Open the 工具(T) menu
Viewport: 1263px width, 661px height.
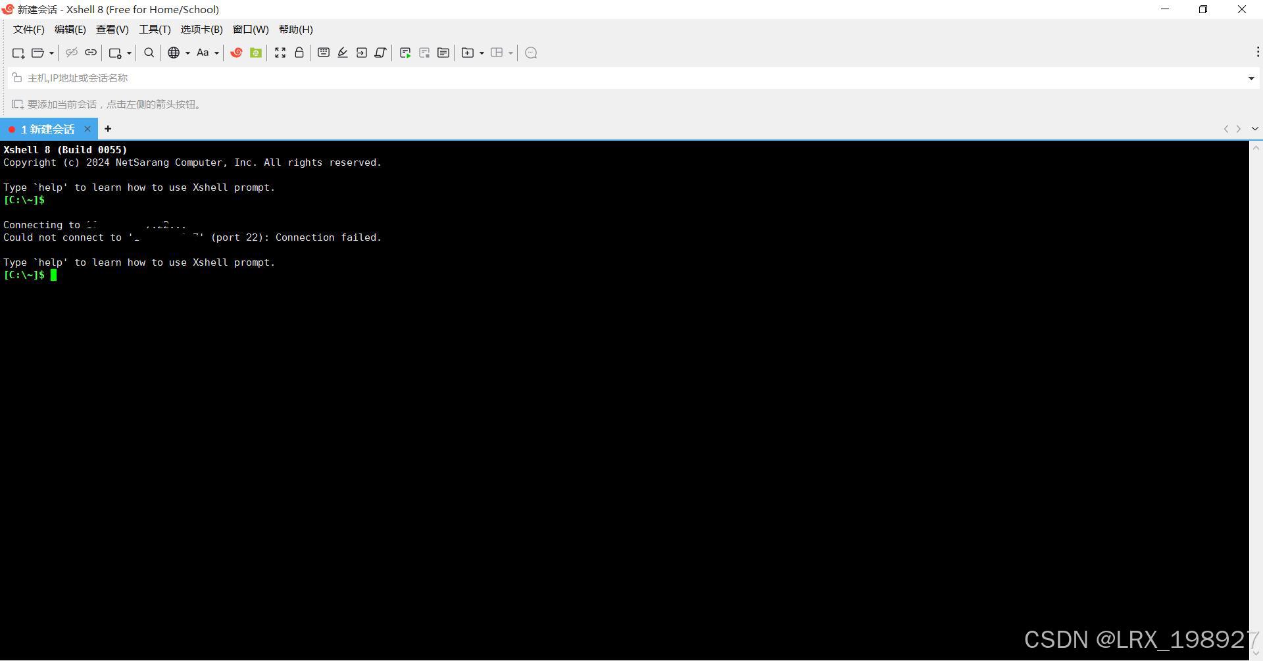(155, 30)
